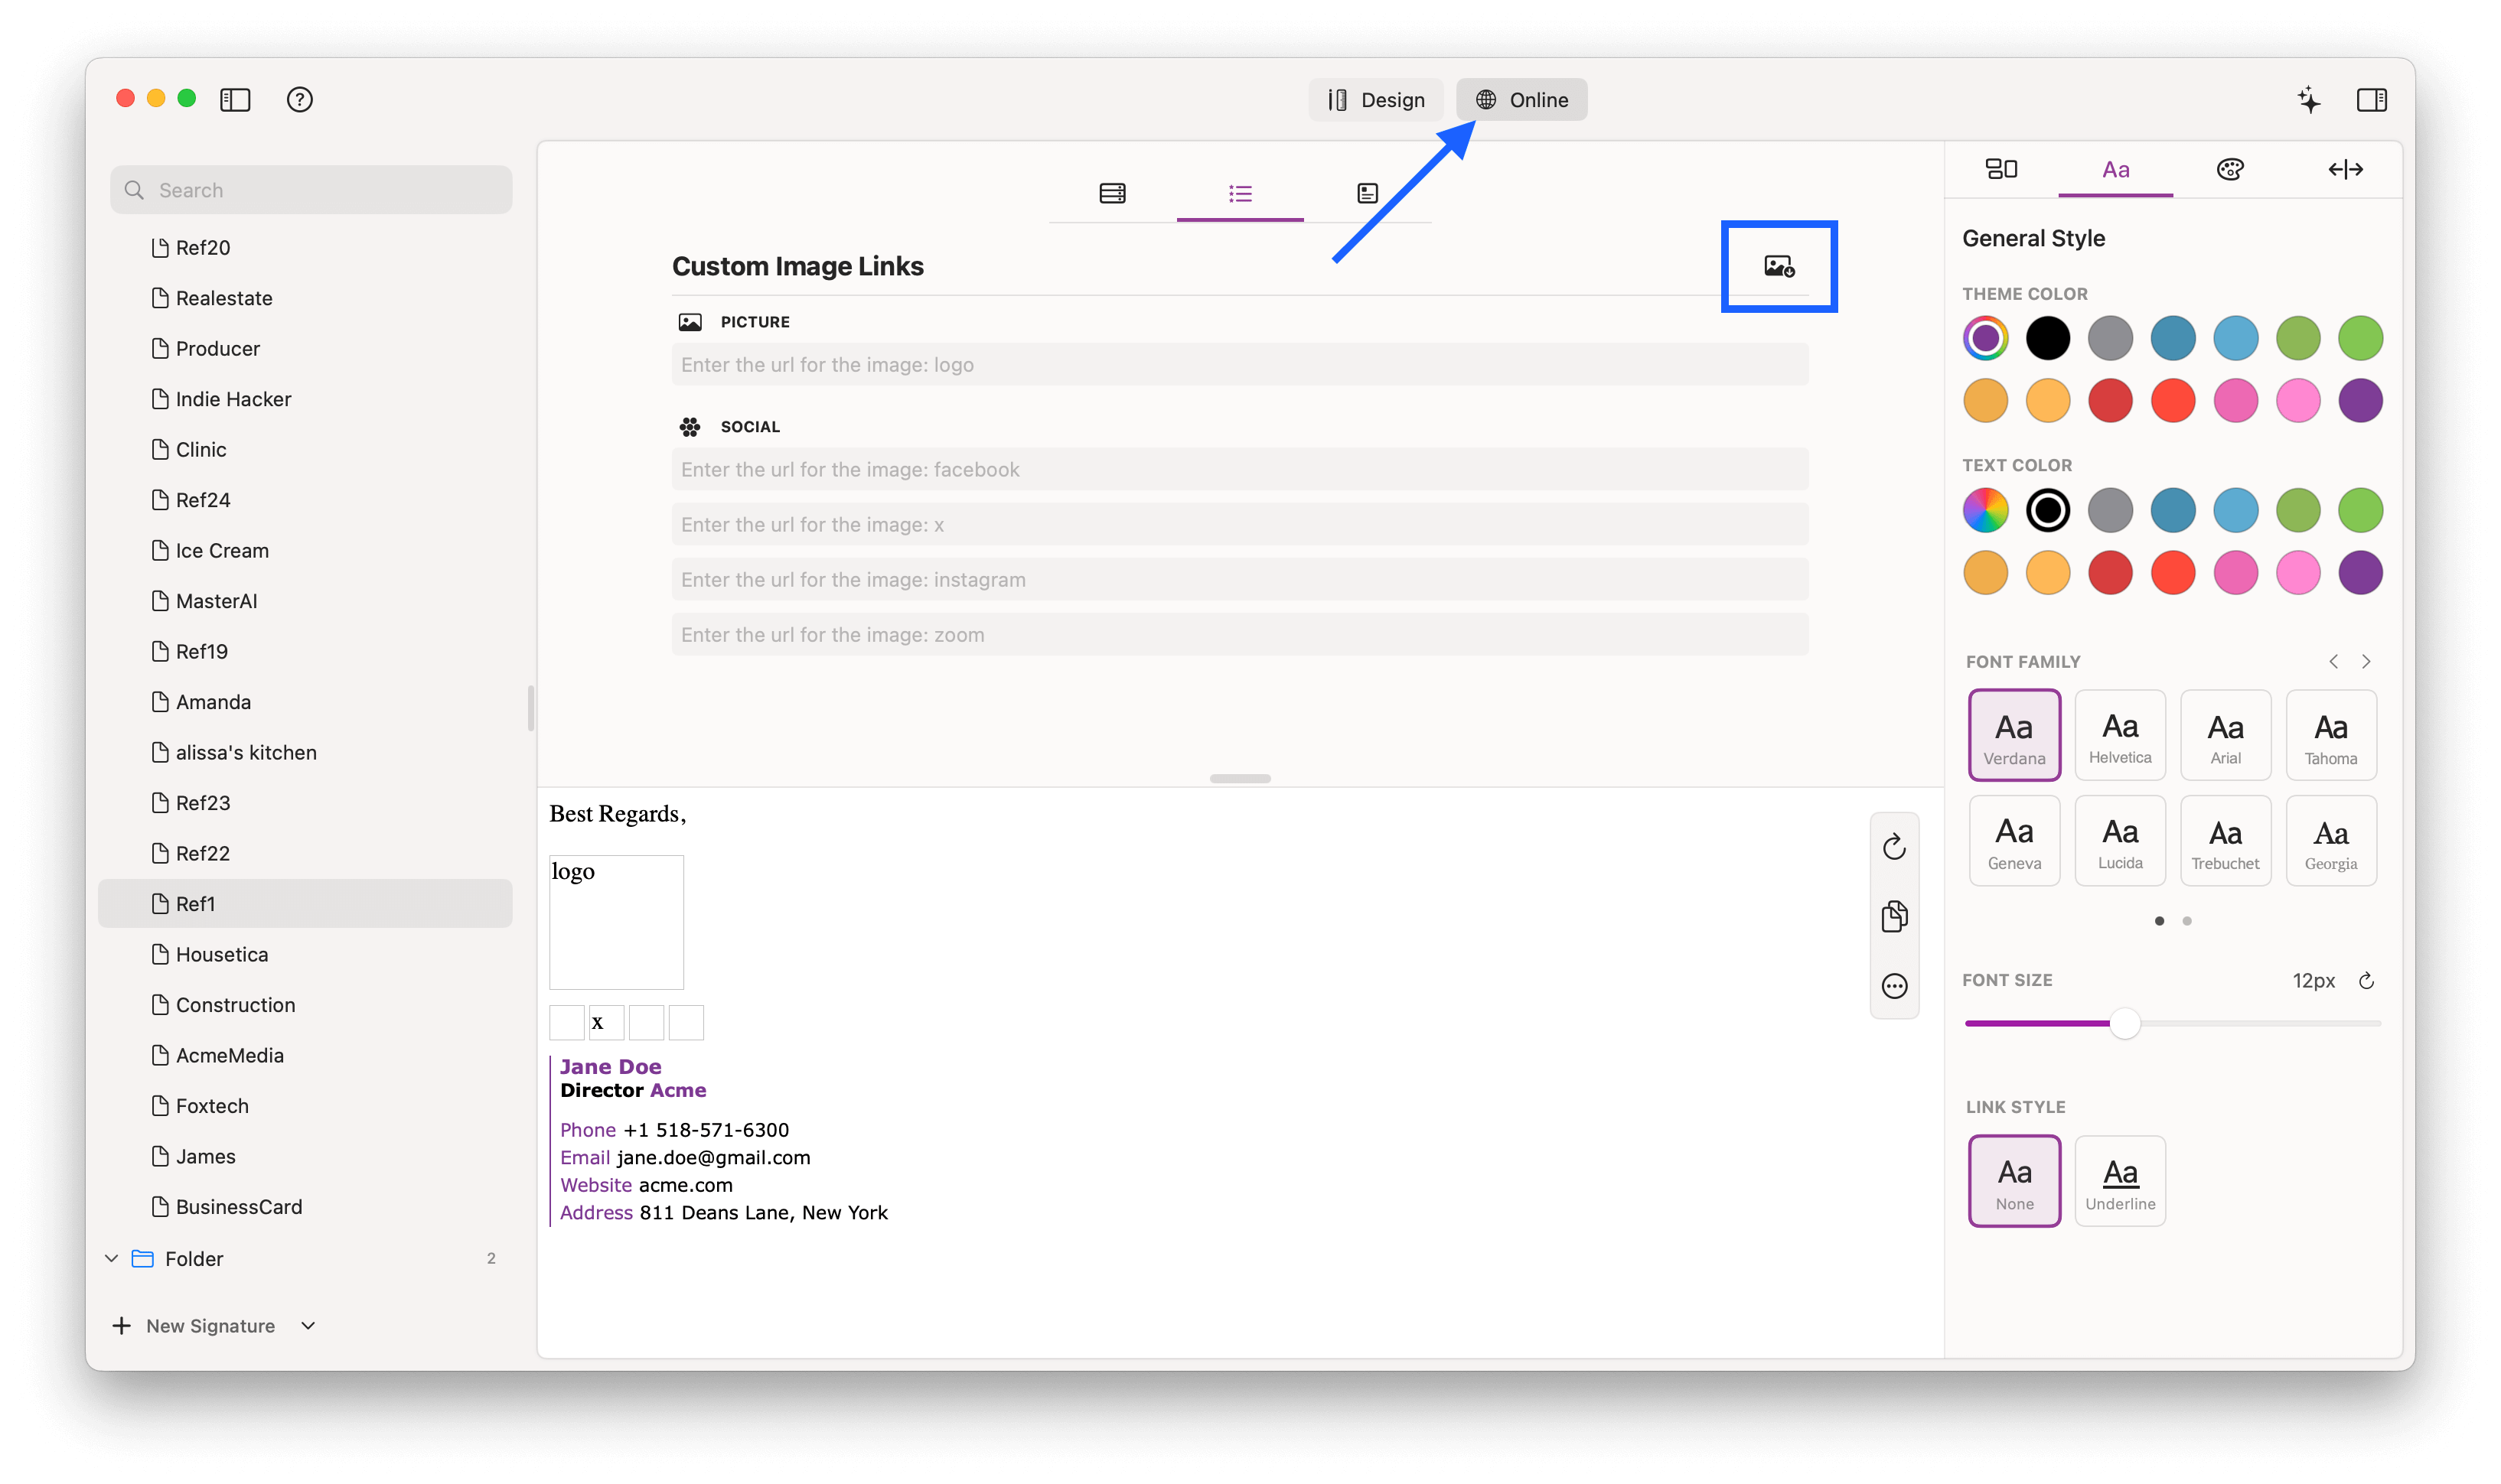Select Geneva font family
Image resolution: width=2501 pixels, height=1484 pixels.
2014,840
